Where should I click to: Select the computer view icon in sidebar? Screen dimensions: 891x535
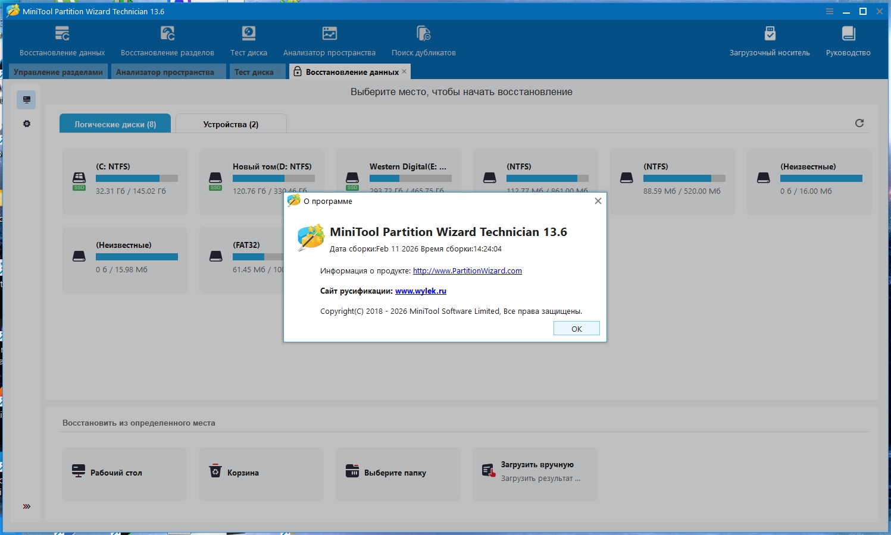pyautogui.click(x=27, y=99)
